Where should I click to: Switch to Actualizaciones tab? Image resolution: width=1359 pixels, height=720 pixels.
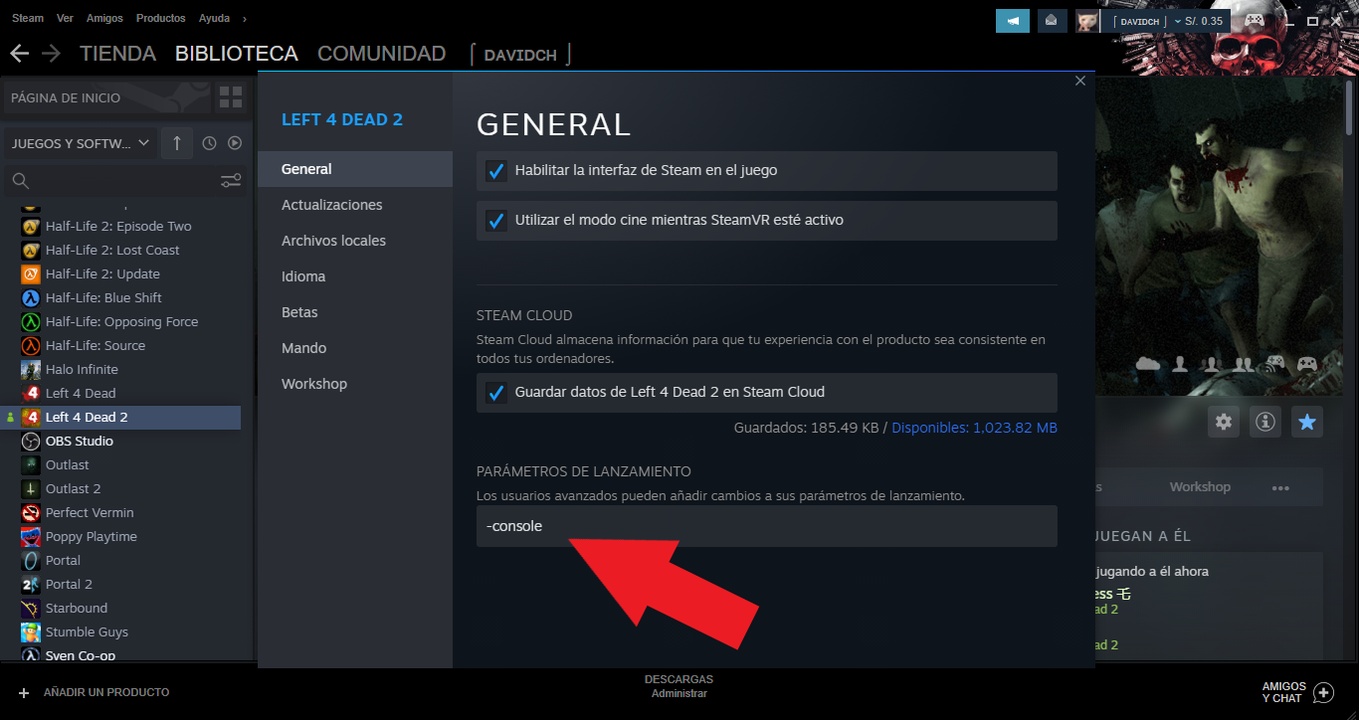354,205
